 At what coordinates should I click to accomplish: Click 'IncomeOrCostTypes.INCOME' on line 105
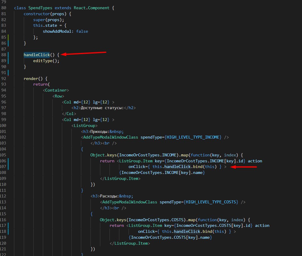pos(148,155)
